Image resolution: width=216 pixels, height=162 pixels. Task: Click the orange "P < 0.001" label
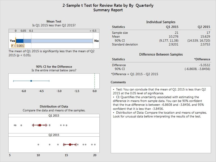coord(18,46)
